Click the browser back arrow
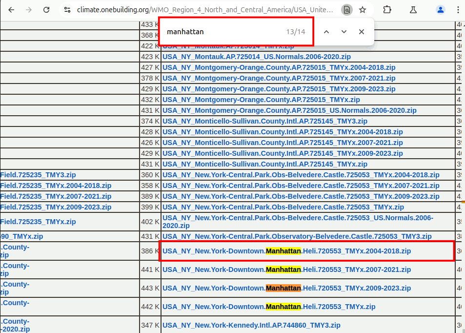Image resolution: width=465 pixels, height=333 pixels. tap(12, 10)
